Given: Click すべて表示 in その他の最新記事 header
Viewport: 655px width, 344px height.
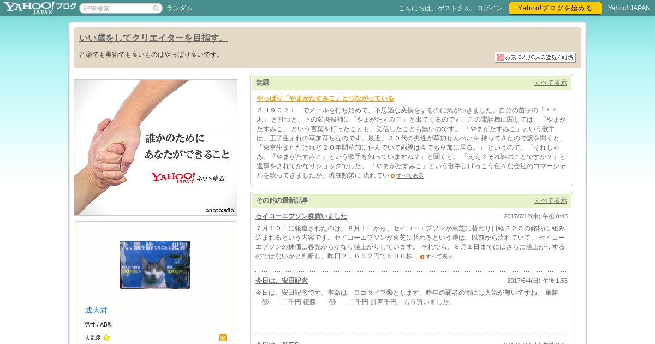Looking at the screenshot, I should [551, 200].
